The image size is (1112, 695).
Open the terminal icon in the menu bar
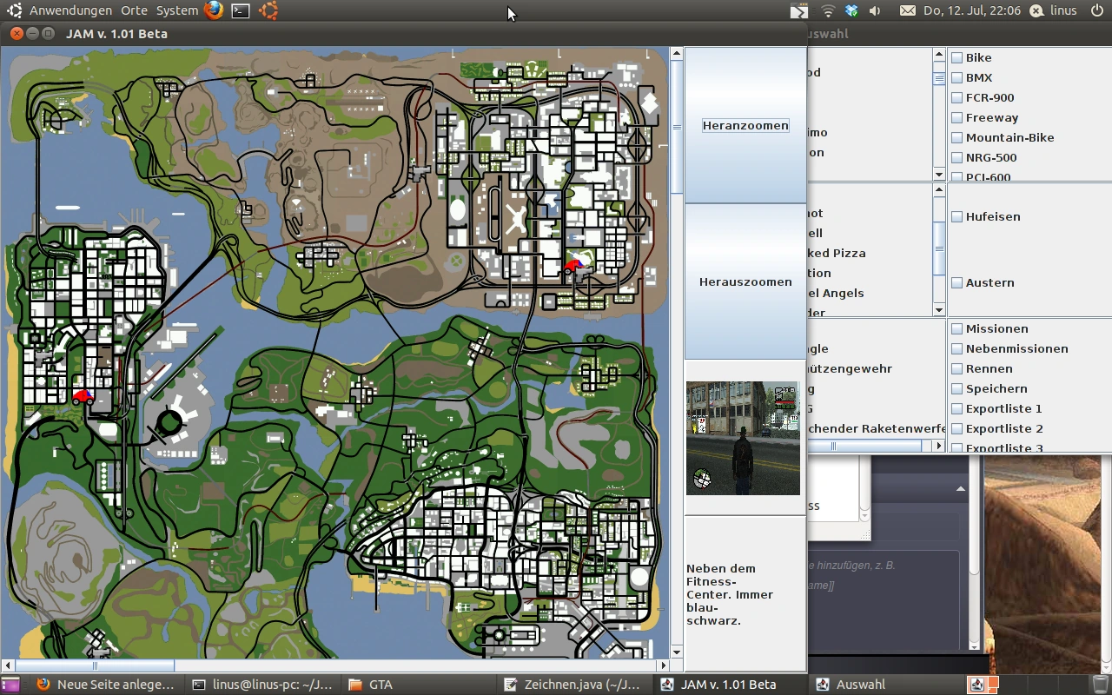pyautogui.click(x=241, y=10)
